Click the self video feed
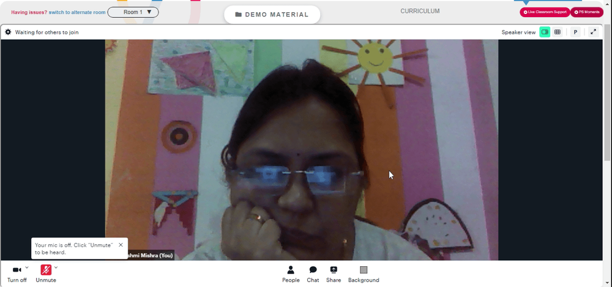This screenshot has height=287, width=612. 301,149
